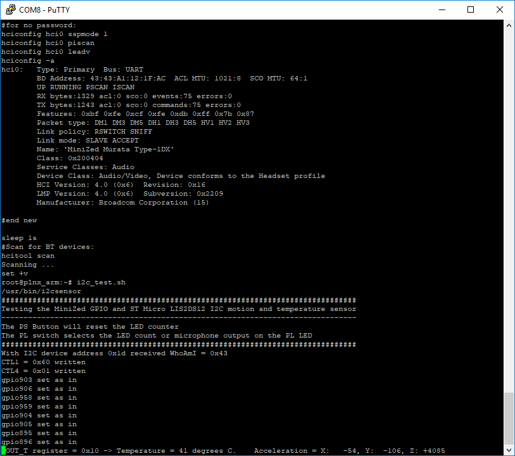Click 'gpio896 set as in' line
The height and width of the screenshot is (456, 515).
(39, 441)
